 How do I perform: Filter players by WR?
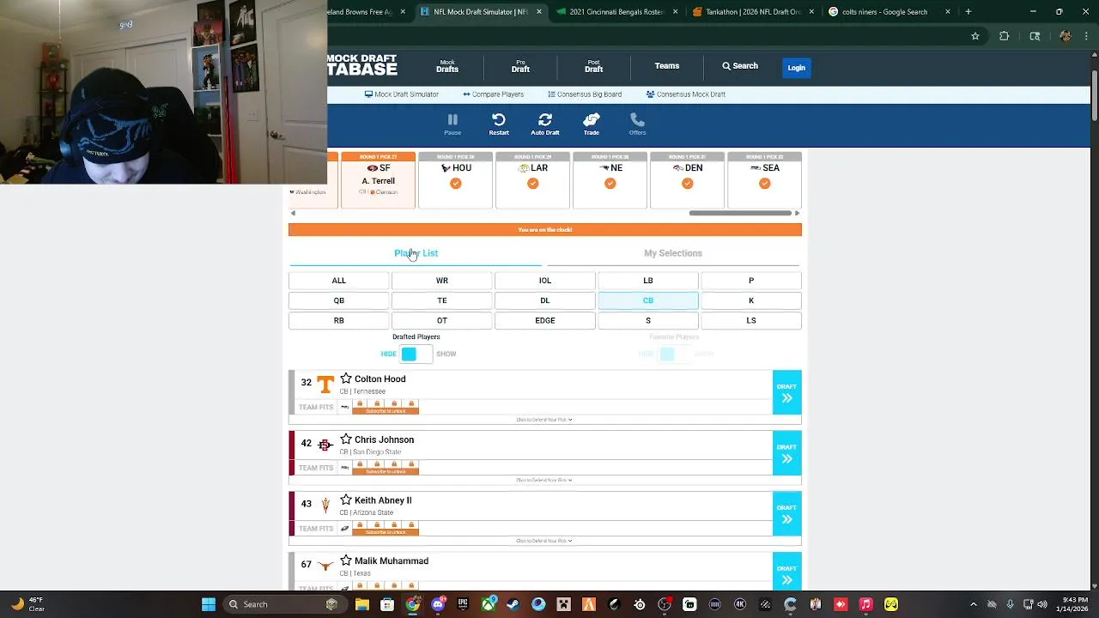(x=442, y=281)
